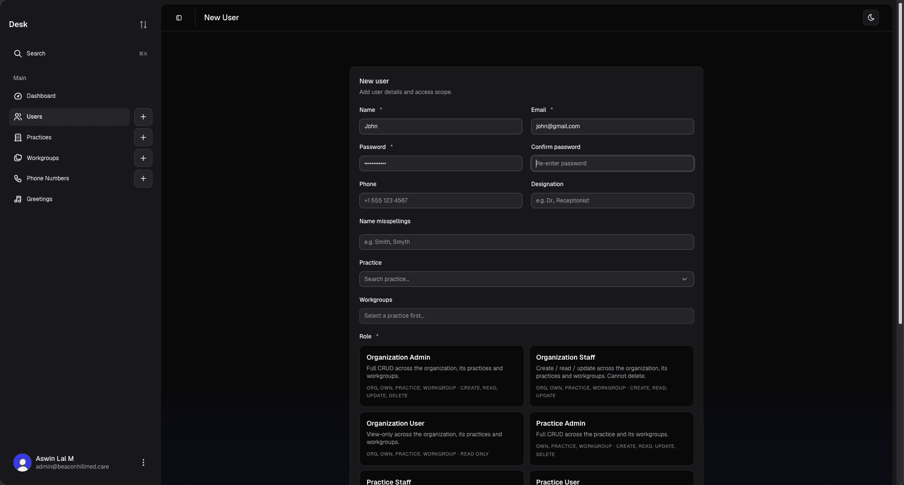
Task: Add a new practice with plus button
Action: click(143, 137)
